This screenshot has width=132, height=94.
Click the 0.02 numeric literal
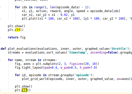point(64,15)
